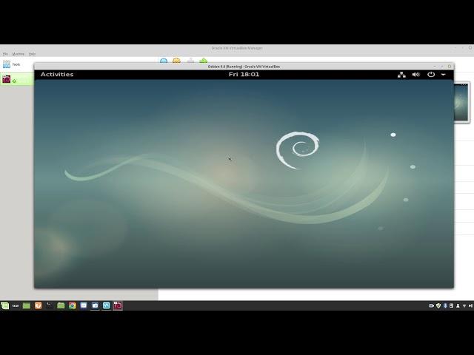The height and width of the screenshot is (355, 474).
Task: Click the wired network icon in GNOME bar
Action: pyautogui.click(x=401, y=75)
